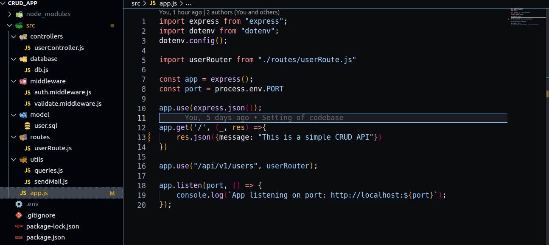Click the package.json npm icon

coord(19,237)
